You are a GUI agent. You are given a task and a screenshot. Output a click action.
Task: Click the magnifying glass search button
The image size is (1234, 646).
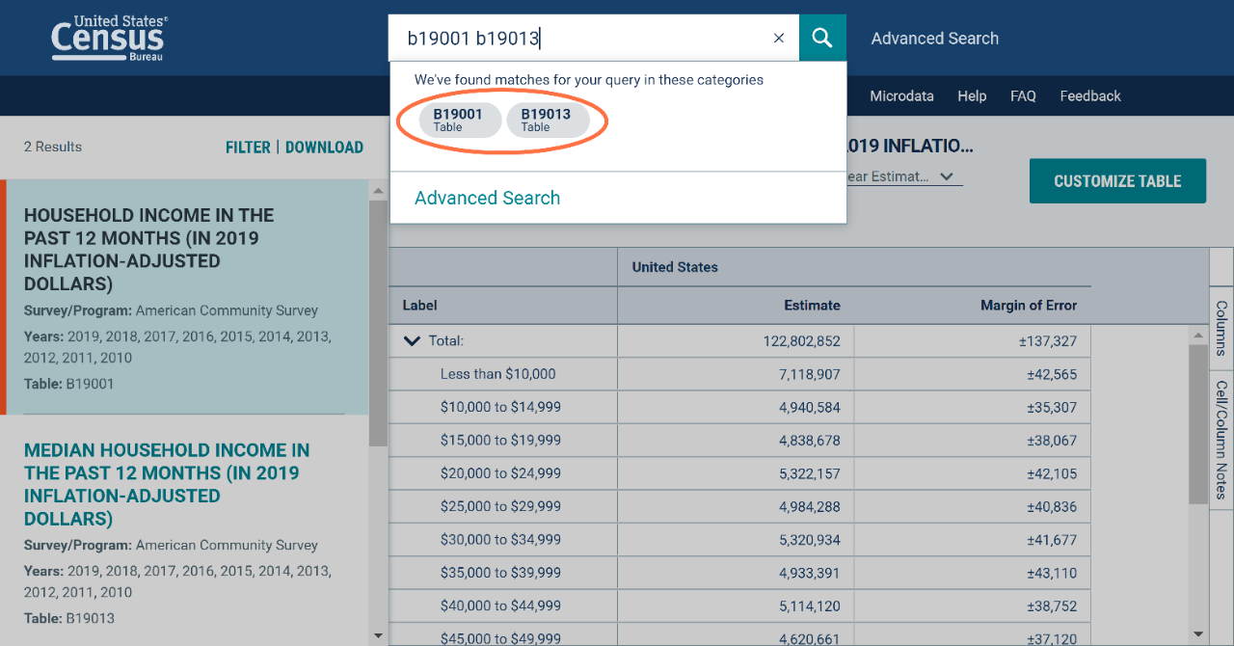click(822, 38)
